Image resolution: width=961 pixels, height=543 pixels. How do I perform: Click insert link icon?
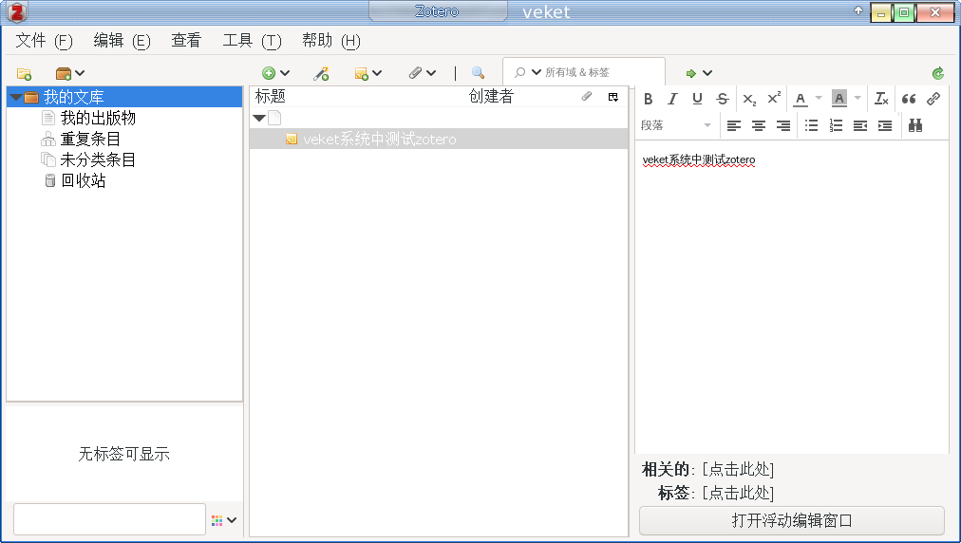(933, 99)
